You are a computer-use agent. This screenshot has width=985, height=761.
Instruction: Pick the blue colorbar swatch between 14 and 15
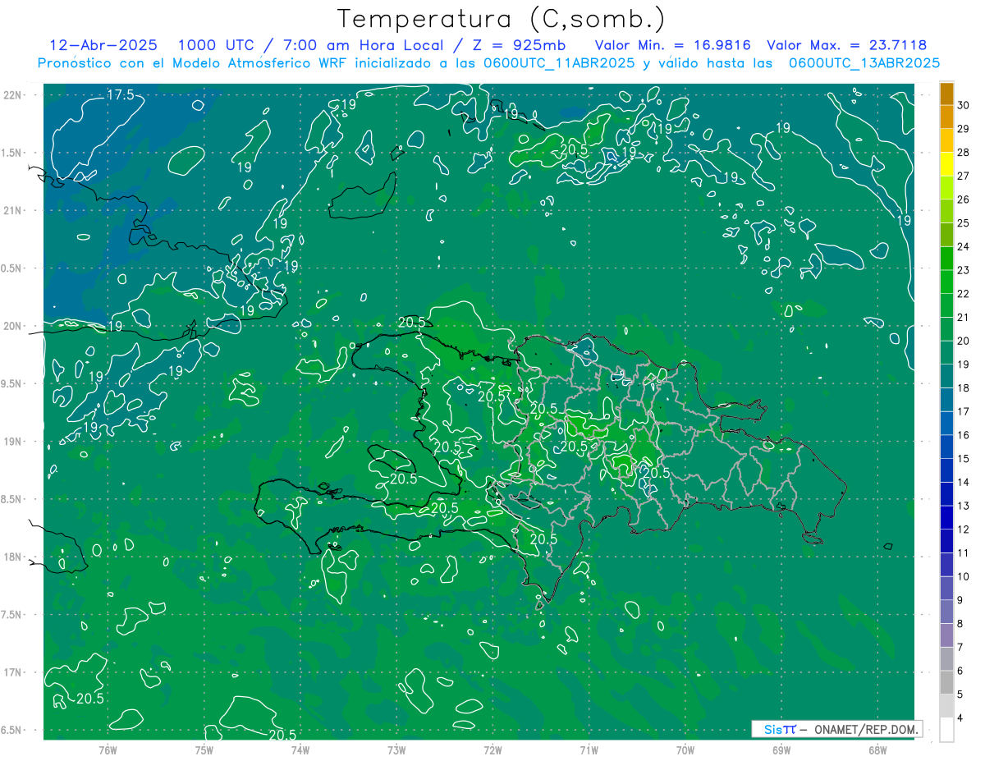point(946,470)
